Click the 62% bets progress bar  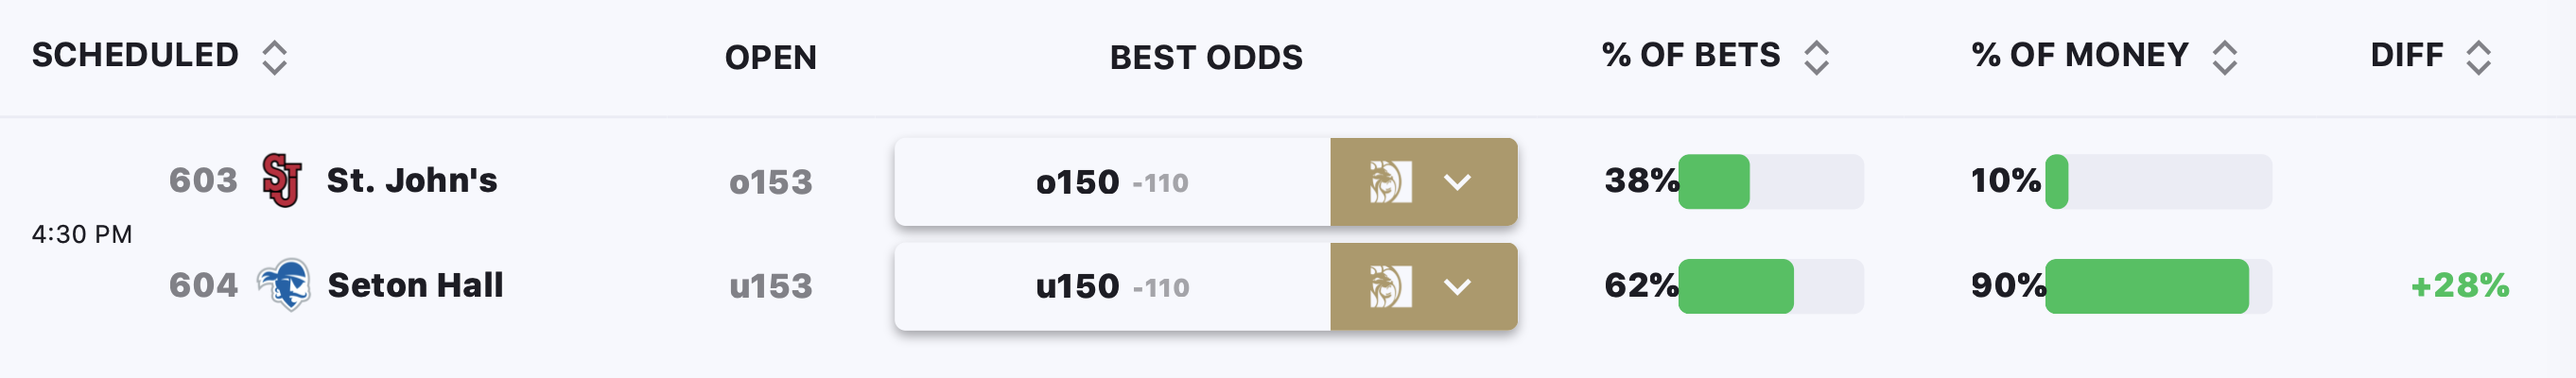pos(1771,286)
